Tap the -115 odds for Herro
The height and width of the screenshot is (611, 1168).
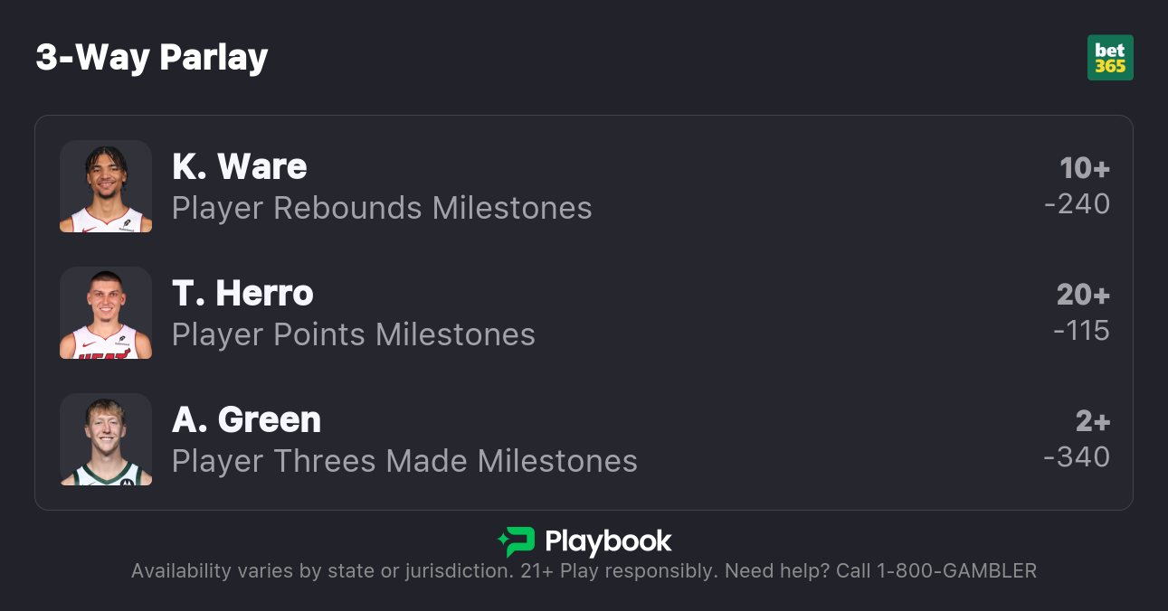click(1081, 331)
